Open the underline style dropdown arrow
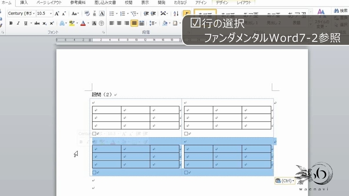349x196 pixels. (x=31, y=23)
